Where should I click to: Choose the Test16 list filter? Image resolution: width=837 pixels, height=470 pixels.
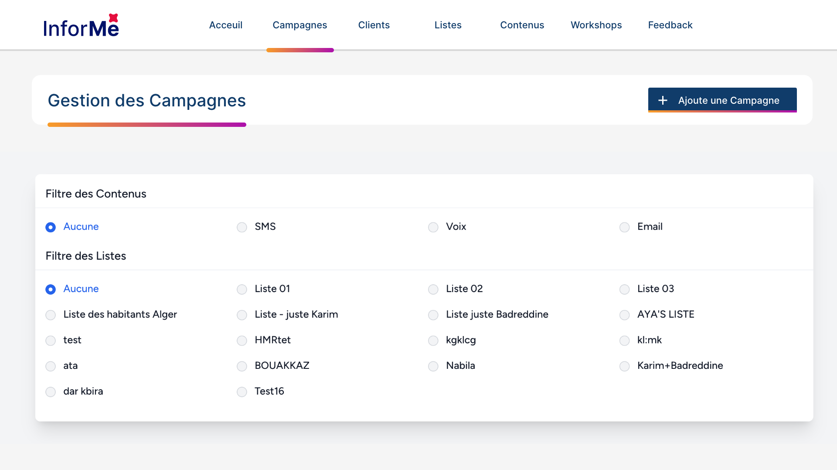pyautogui.click(x=242, y=392)
